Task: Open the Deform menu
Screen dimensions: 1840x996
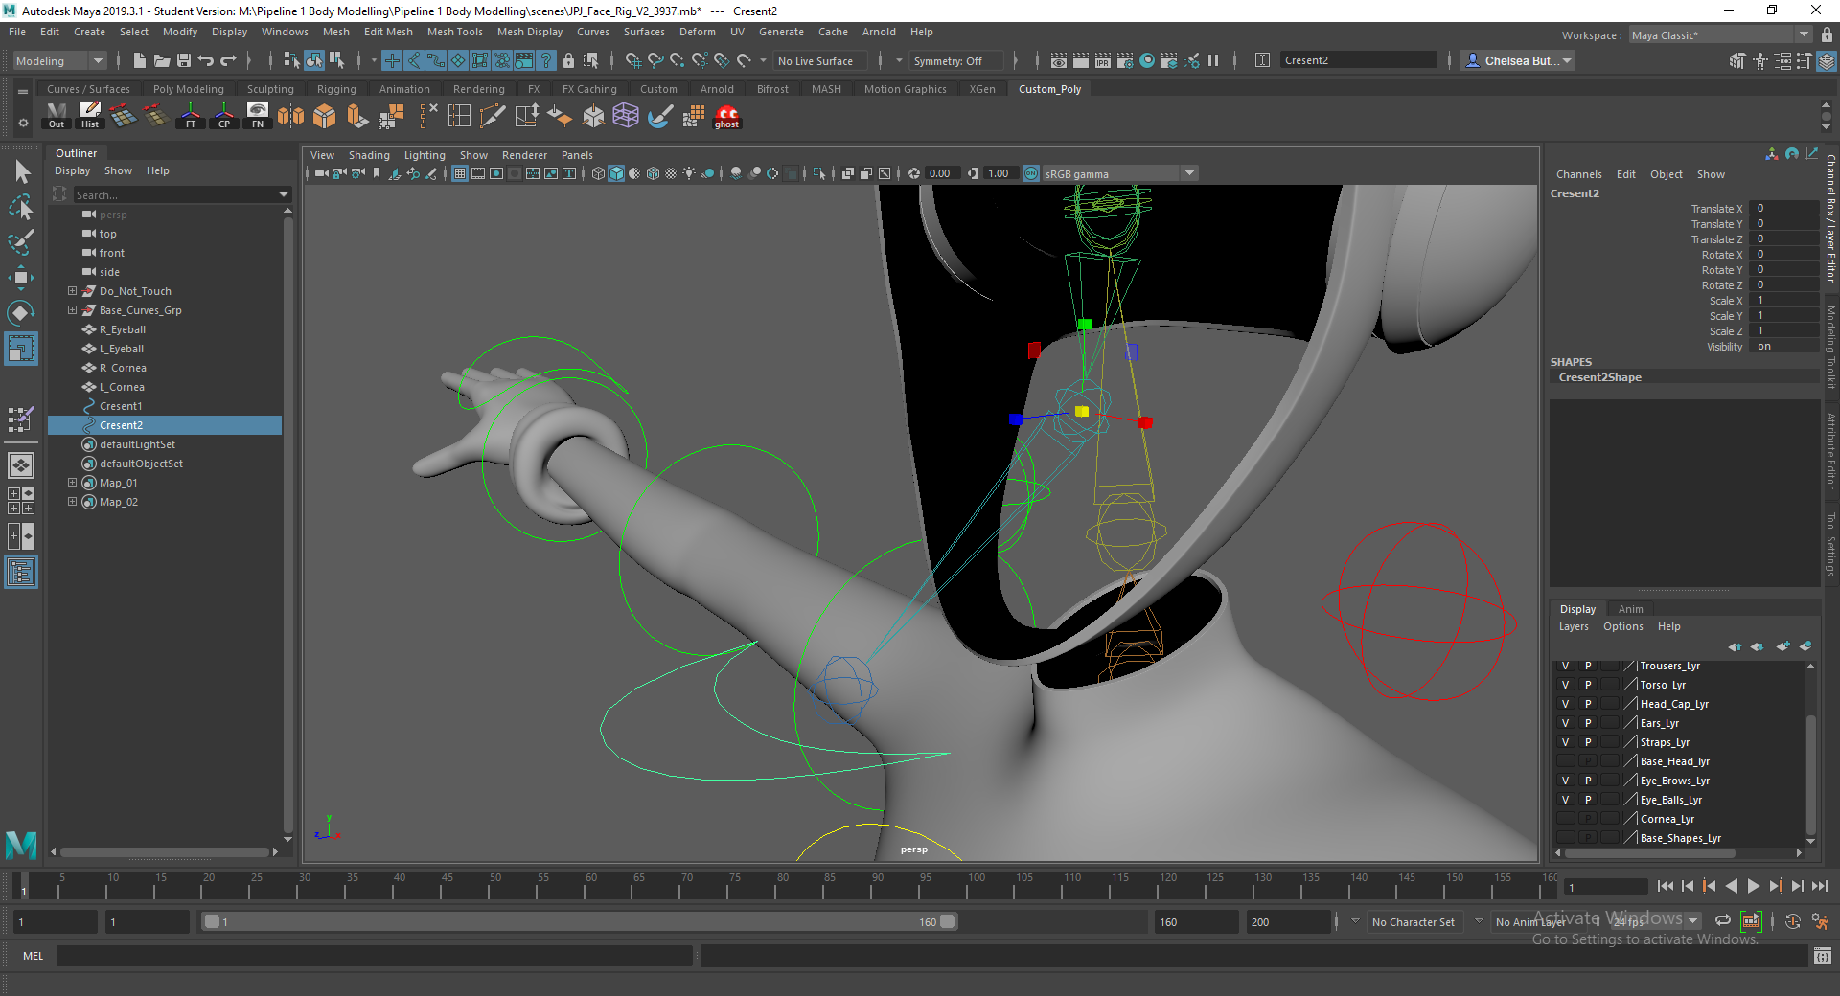Action: (697, 32)
